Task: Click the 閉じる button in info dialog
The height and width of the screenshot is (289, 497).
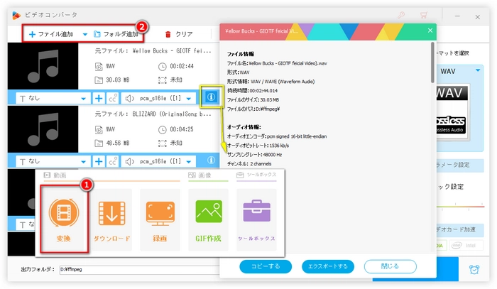Action: (390, 266)
